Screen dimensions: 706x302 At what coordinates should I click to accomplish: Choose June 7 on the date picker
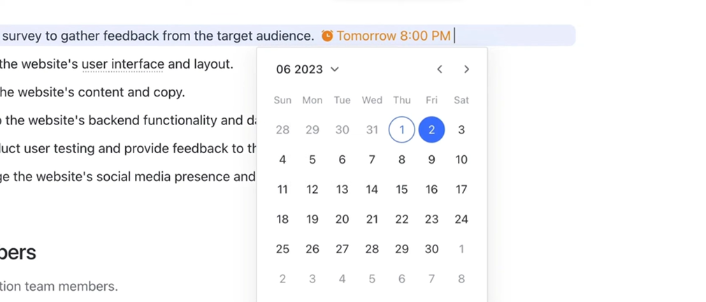click(372, 159)
